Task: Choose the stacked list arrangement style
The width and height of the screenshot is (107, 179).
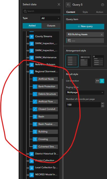Action: tap(72, 61)
